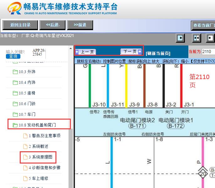
Task: Click the right-arrow panel layout icon
Action: click(x=180, y=38)
